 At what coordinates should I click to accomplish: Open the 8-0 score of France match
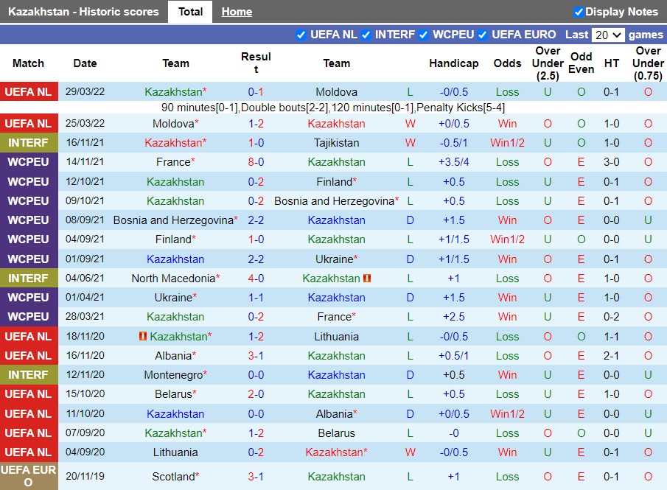coord(256,162)
